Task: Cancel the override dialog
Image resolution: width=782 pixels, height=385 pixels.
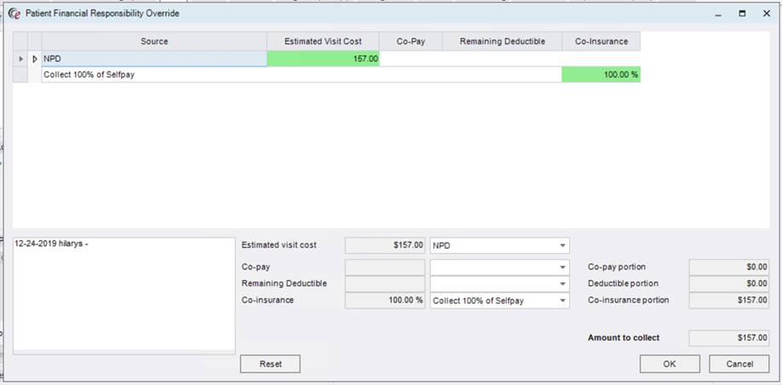Action: coord(739,364)
